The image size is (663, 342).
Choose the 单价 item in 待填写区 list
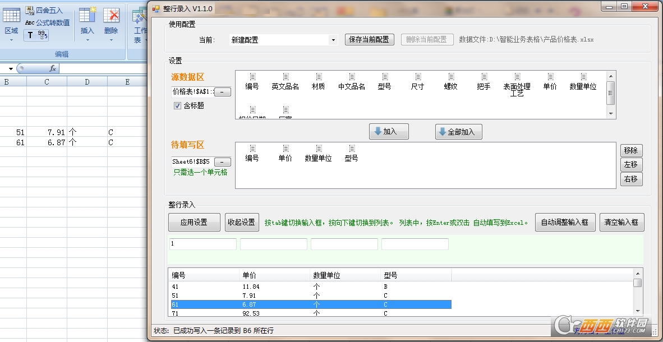(x=286, y=154)
